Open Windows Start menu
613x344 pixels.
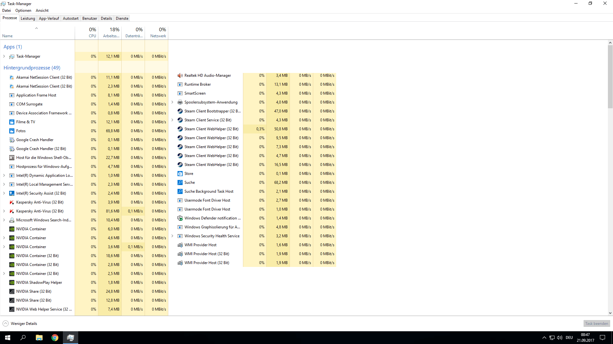8,338
